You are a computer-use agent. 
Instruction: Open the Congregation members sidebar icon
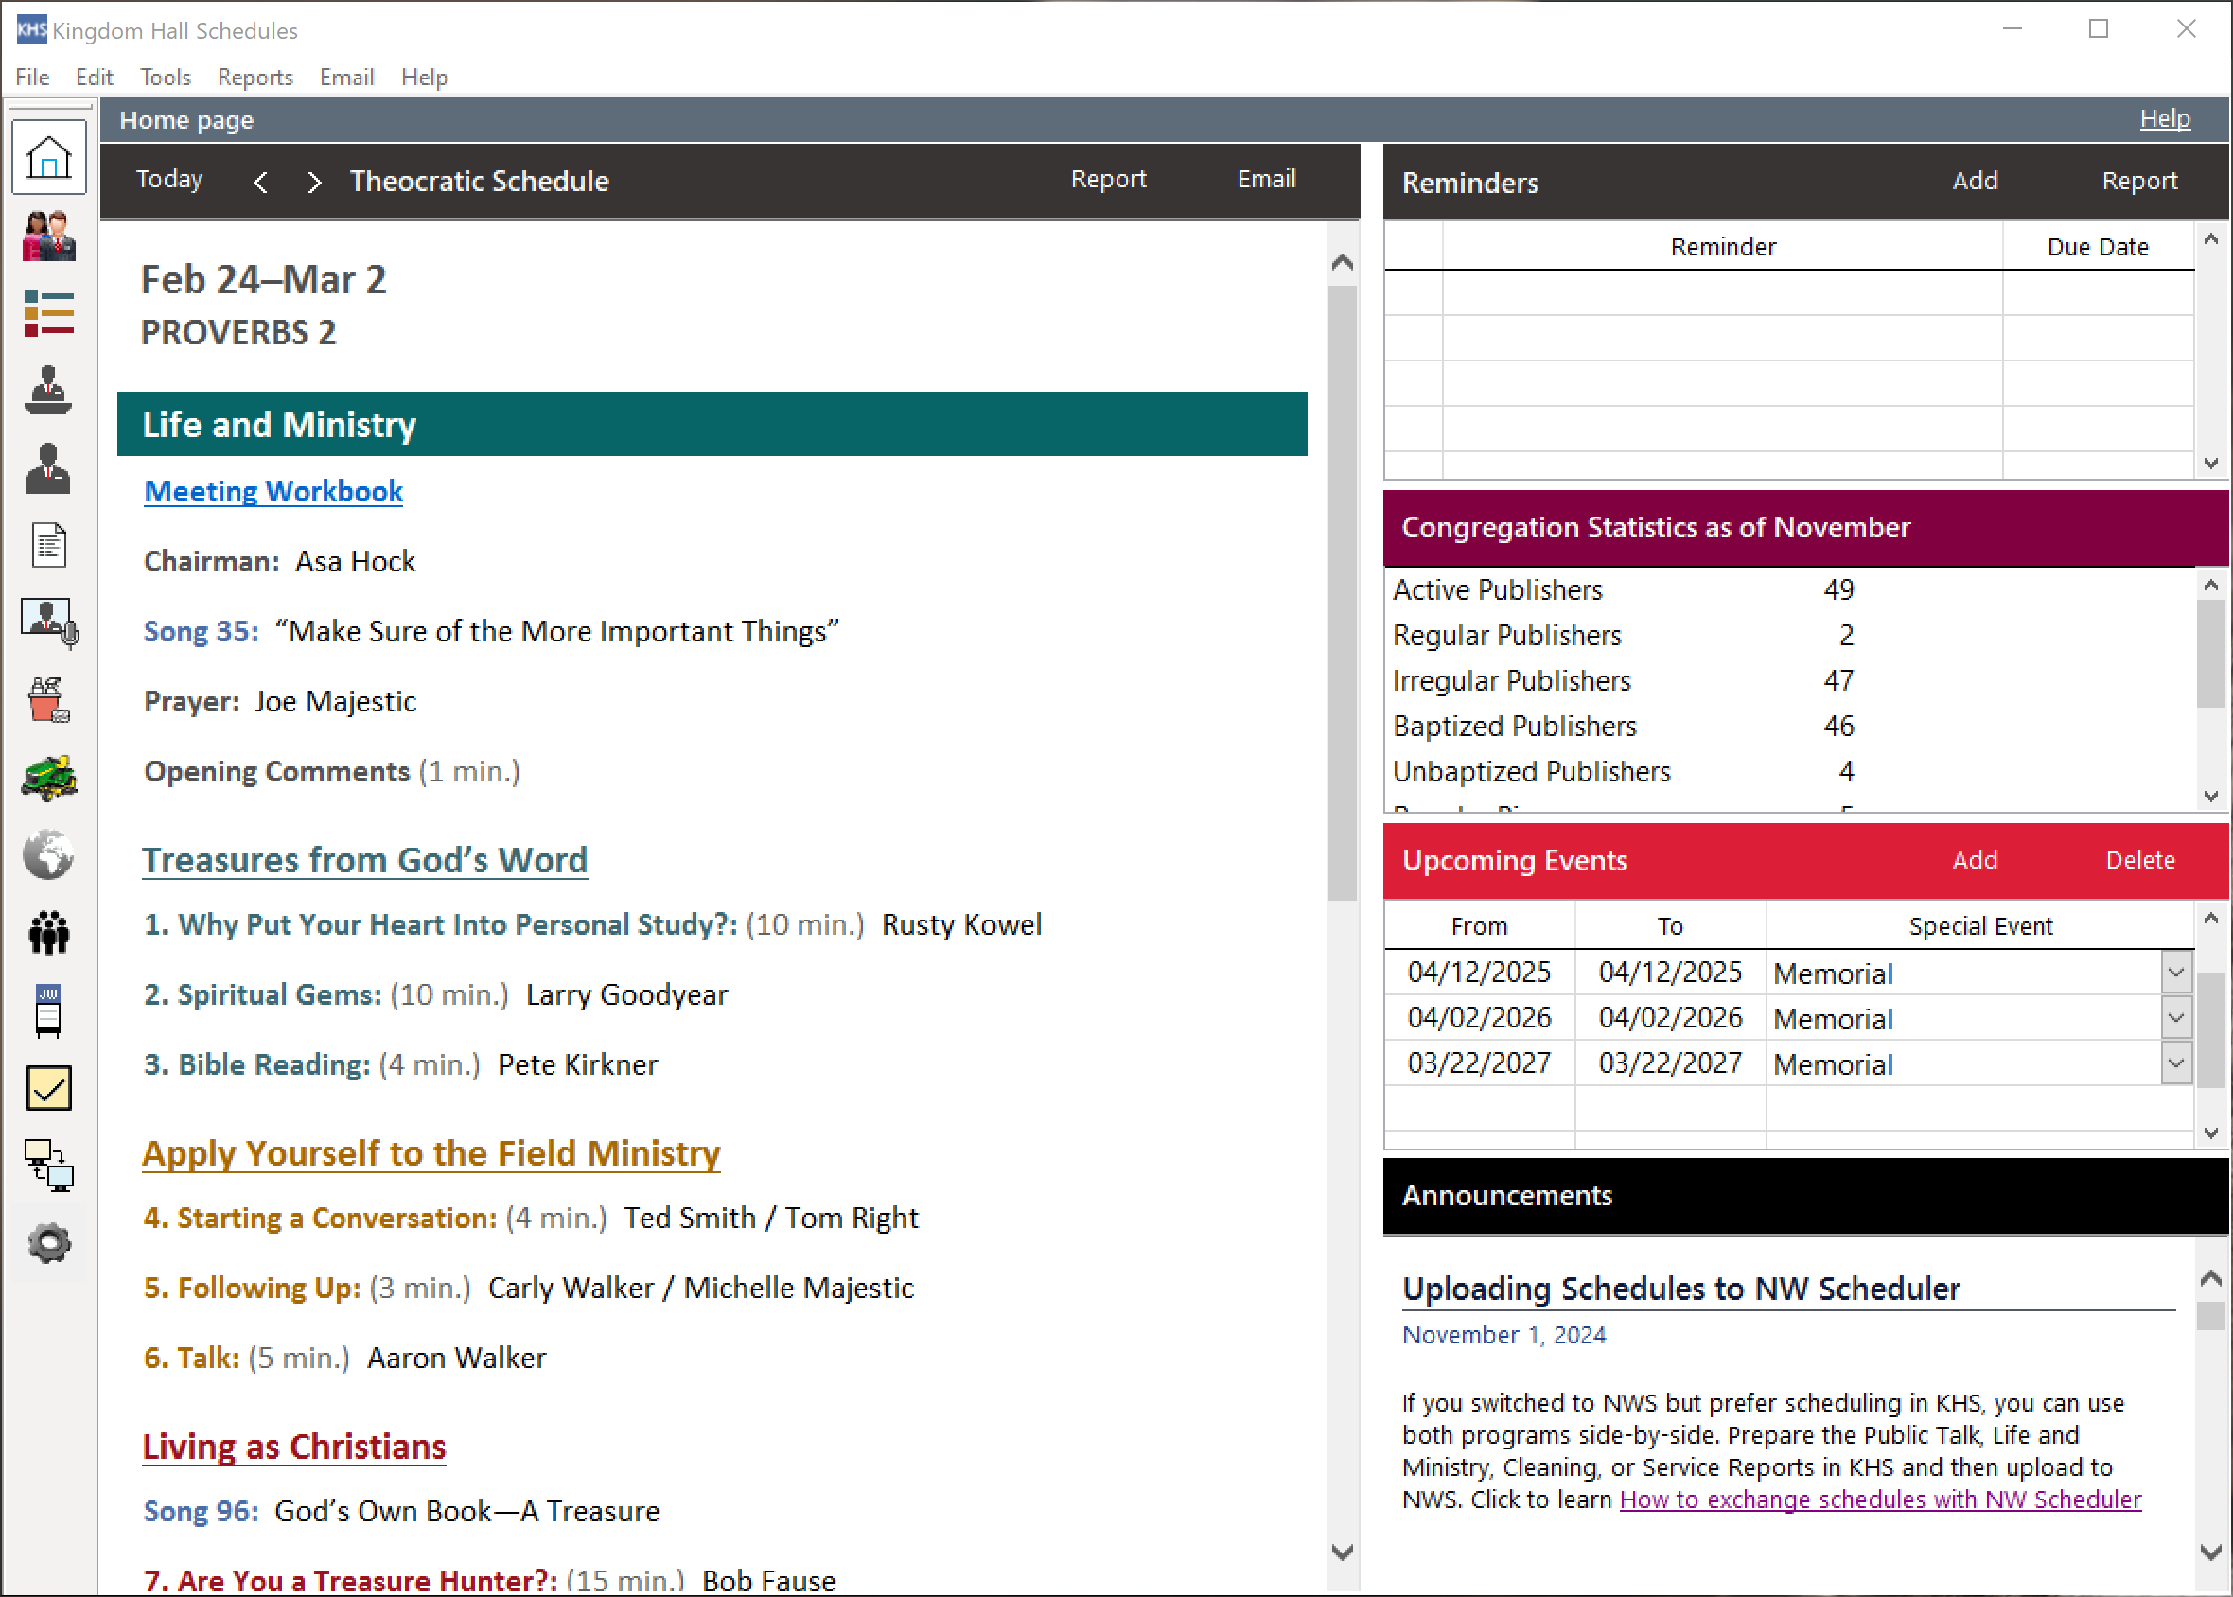point(49,236)
